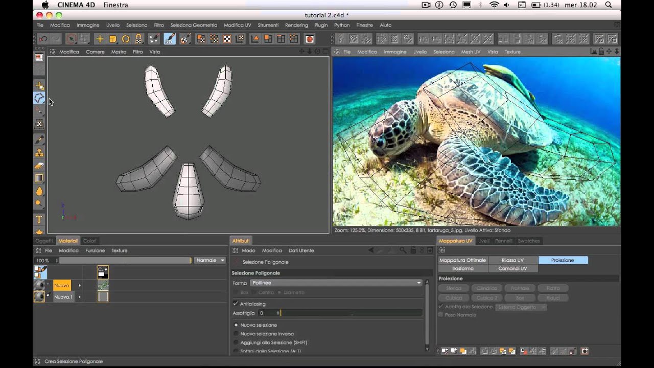Click the lock icon in the texture view header
The height and width of the screenshot is (368, 654).
click(x=601, y=52)
